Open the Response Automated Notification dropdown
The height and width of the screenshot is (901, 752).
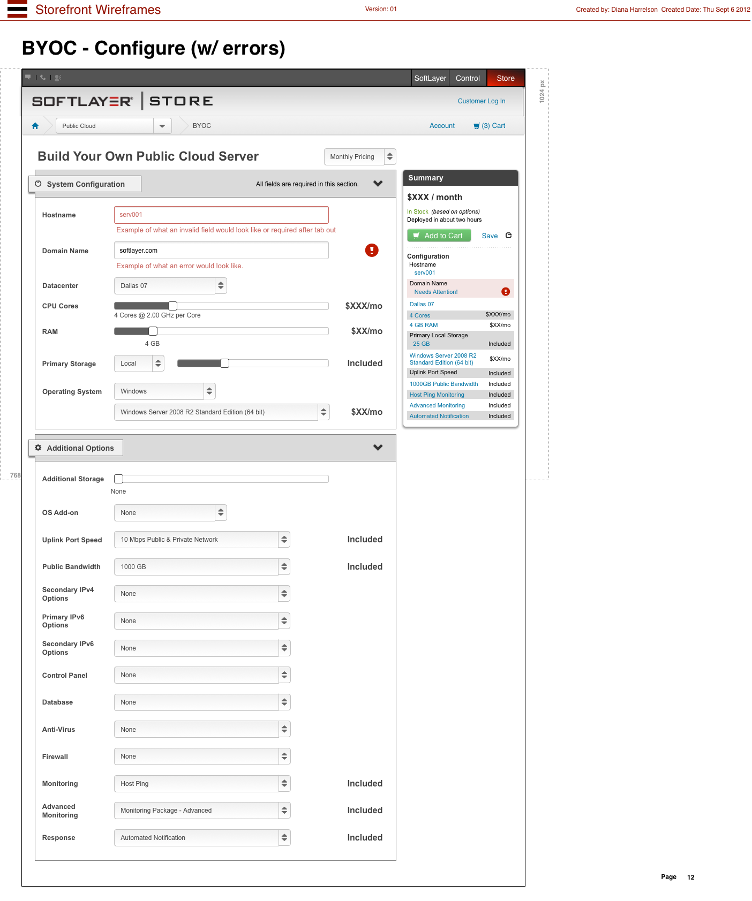[x=202, y=838]
